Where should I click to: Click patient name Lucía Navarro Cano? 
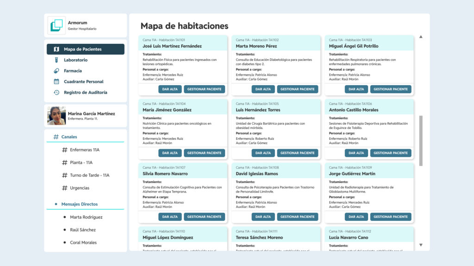click(x=349, y=237)
